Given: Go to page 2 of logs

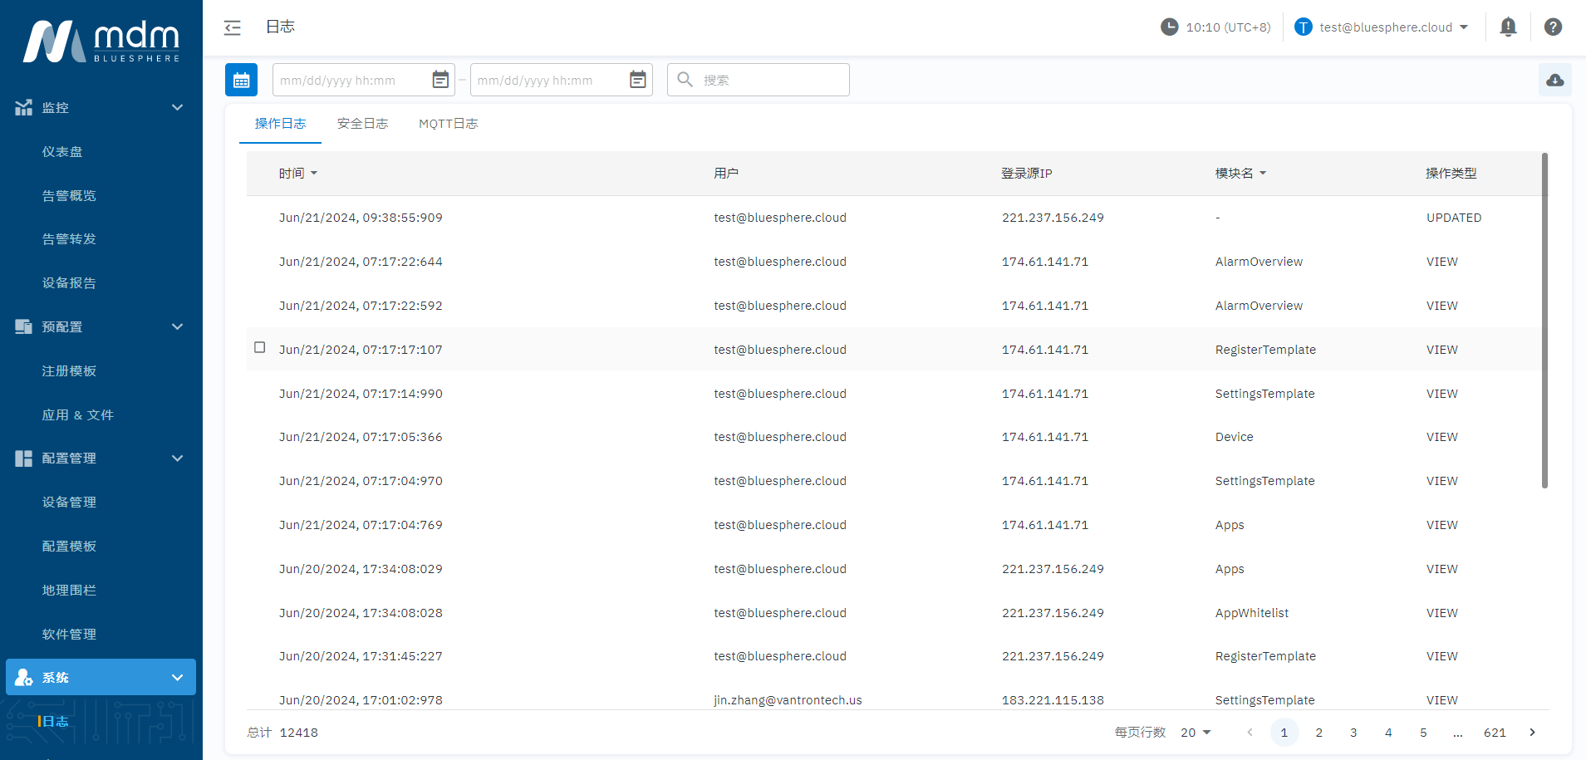Looking at the screenshot, I should tap(1318, 733).
